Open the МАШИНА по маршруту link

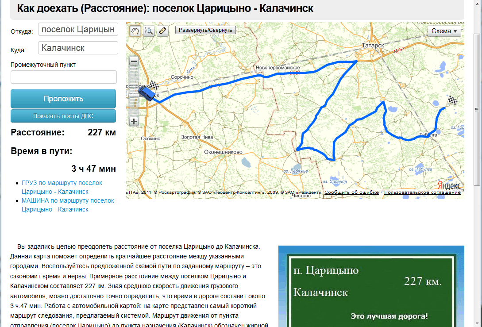click(68, 205)
